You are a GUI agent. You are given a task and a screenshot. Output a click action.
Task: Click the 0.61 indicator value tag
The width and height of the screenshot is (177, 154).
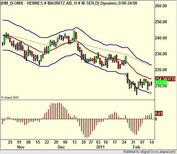click(159, 113)
